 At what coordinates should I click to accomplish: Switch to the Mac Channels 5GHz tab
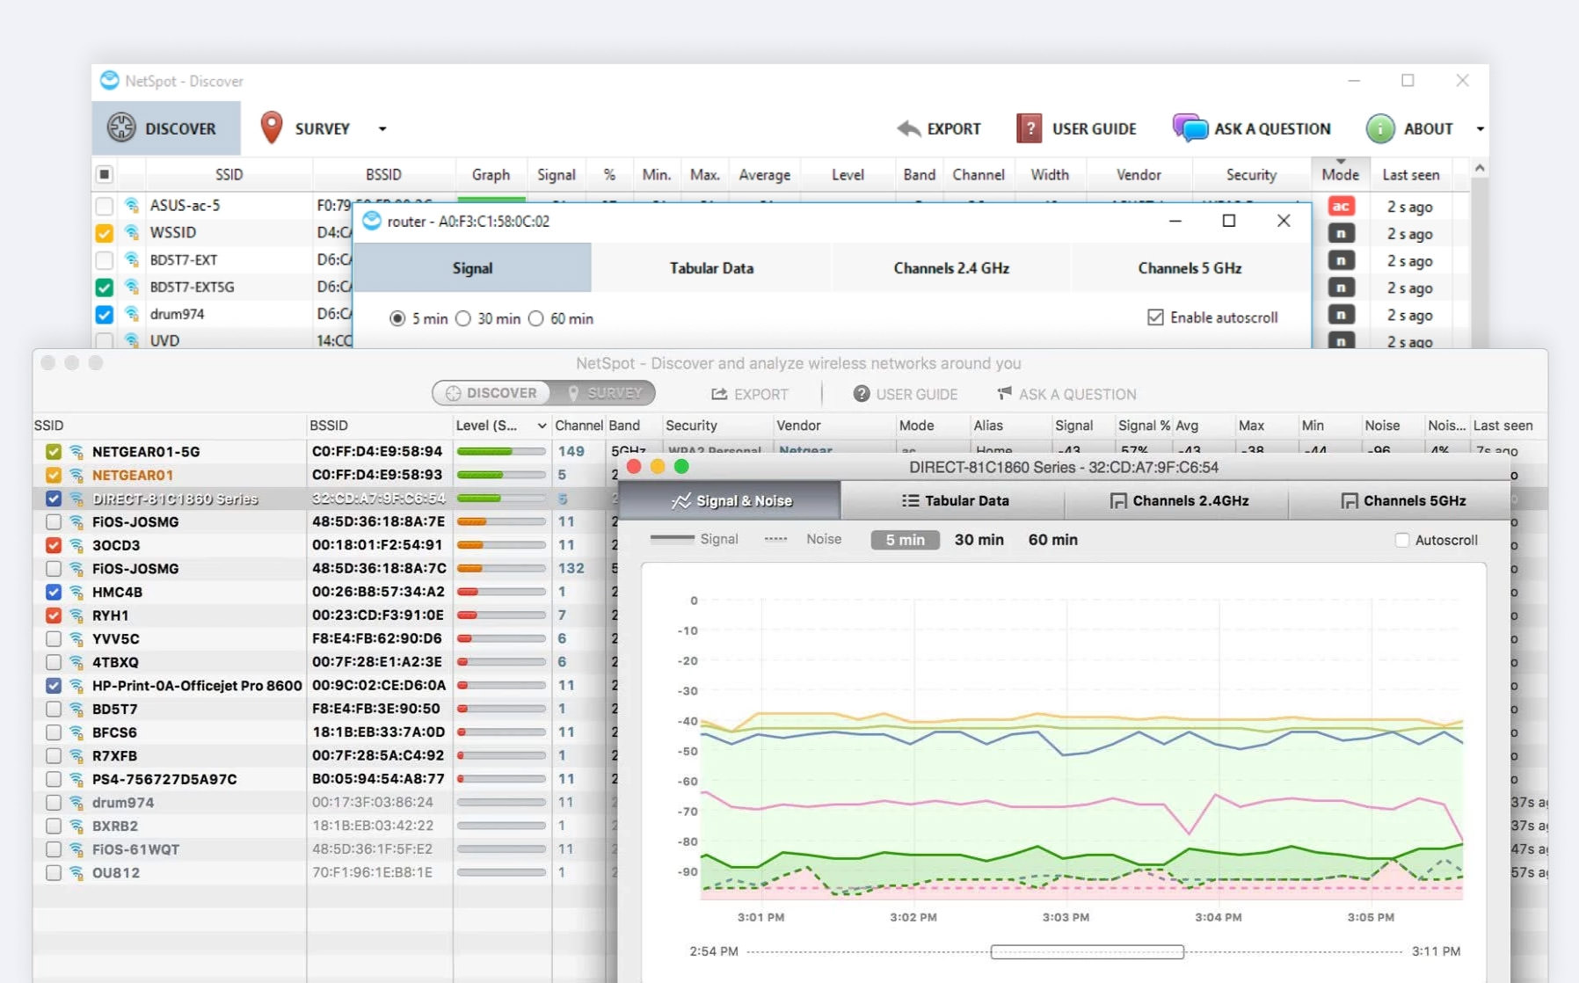coord(1401,500)
